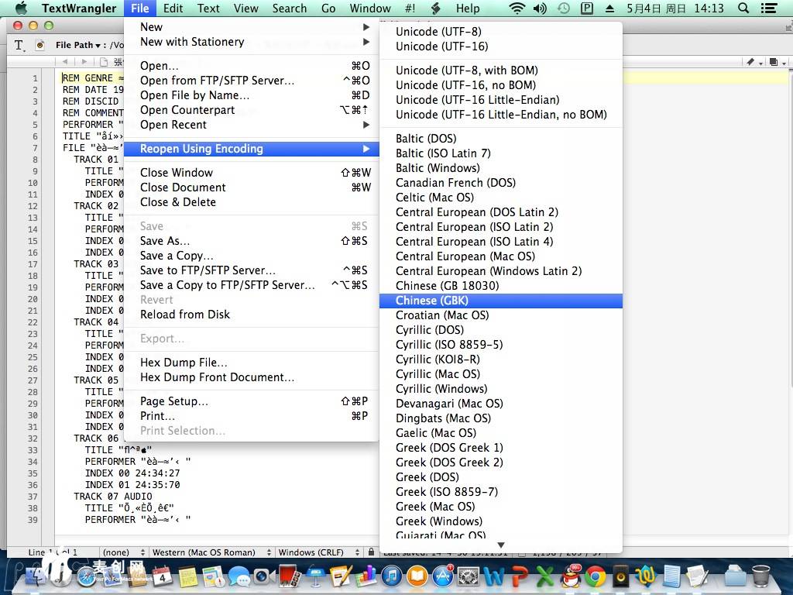
Task: Click scroll-down arrow at bottom of encoding list
Action: coord(501,545)
